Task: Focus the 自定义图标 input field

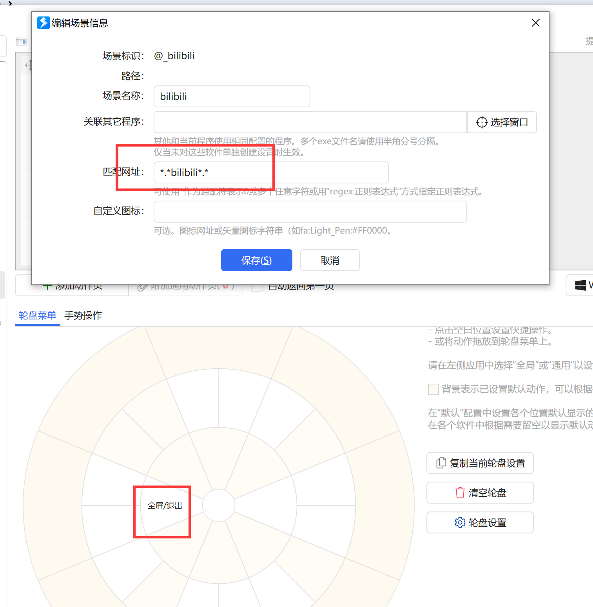Action: 310,212
